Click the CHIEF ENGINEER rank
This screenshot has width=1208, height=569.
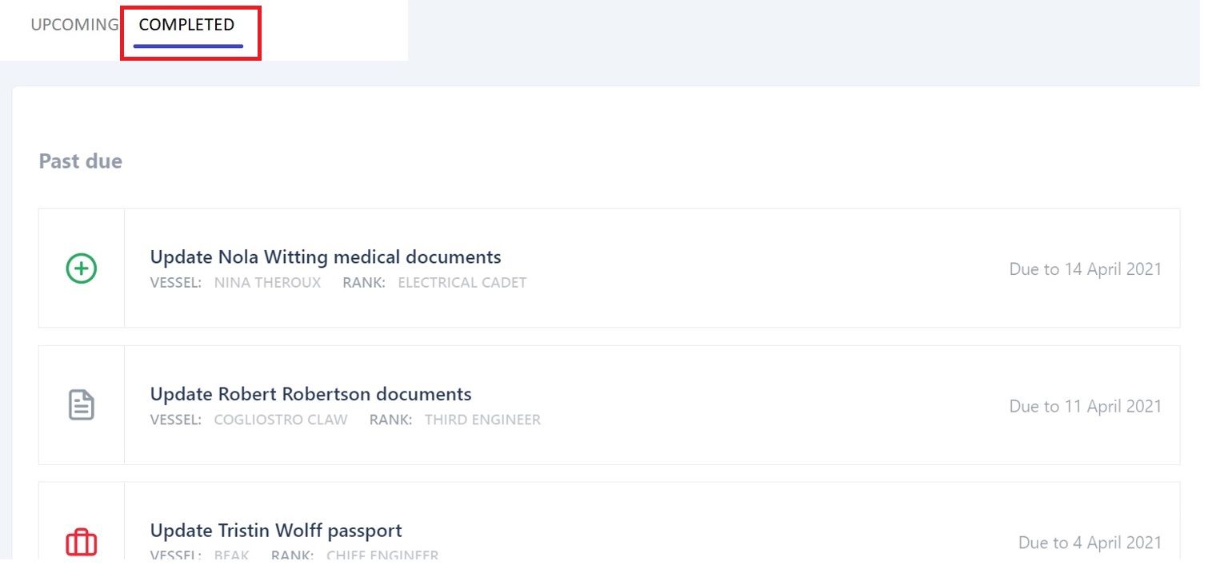pyautogui.click(x=382, y=555)
